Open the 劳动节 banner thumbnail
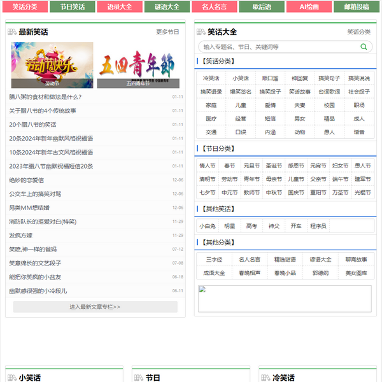Viewport: 382px width, 382px height. 52,65
